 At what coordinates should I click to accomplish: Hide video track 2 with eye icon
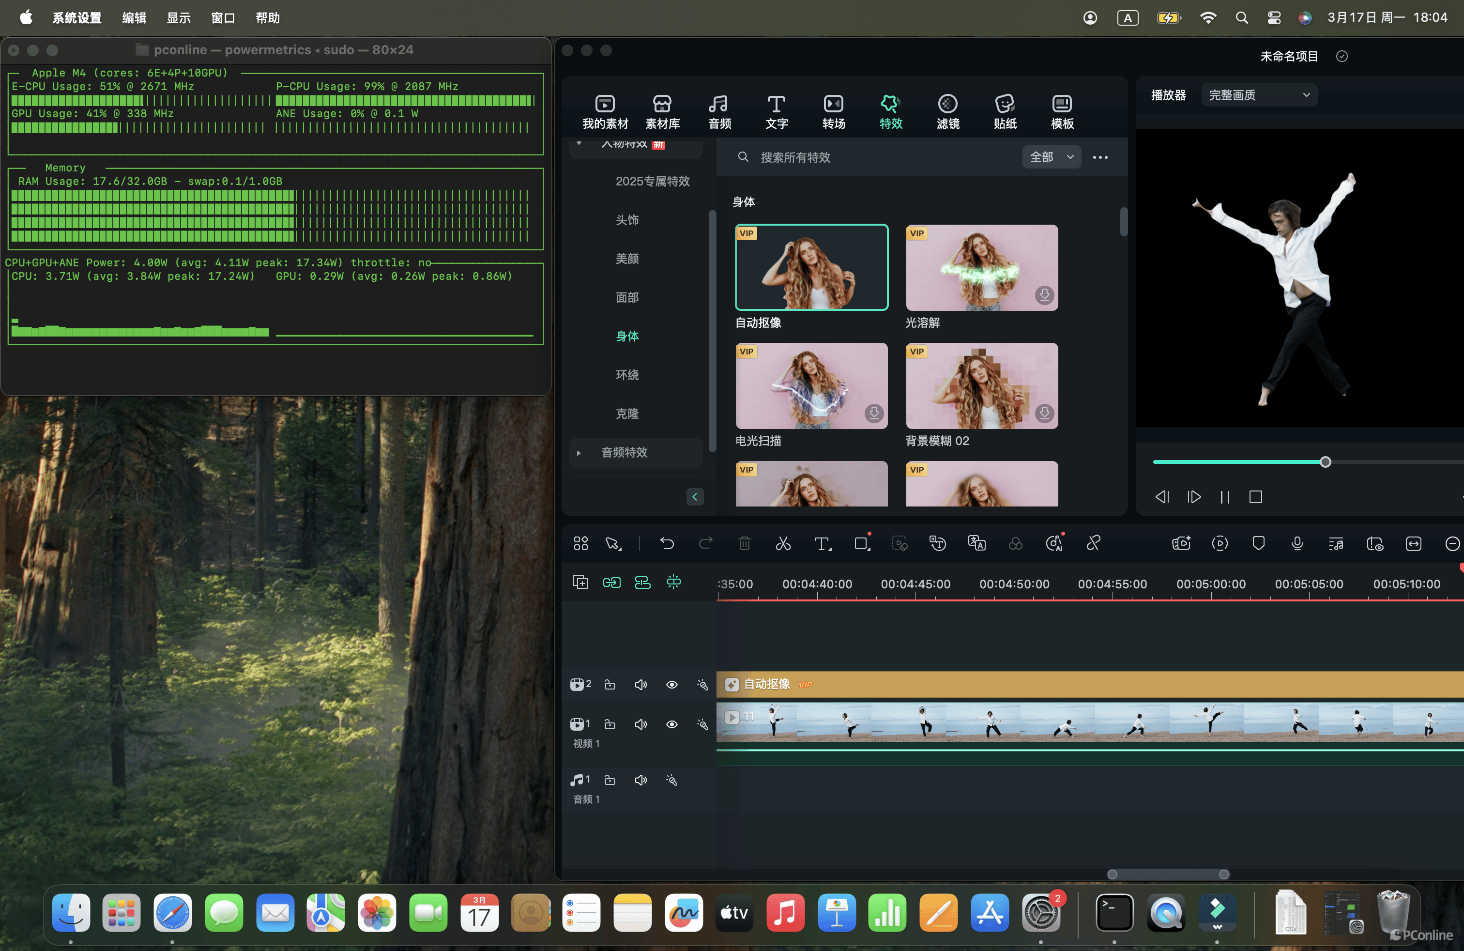click(x=671, y=685)
